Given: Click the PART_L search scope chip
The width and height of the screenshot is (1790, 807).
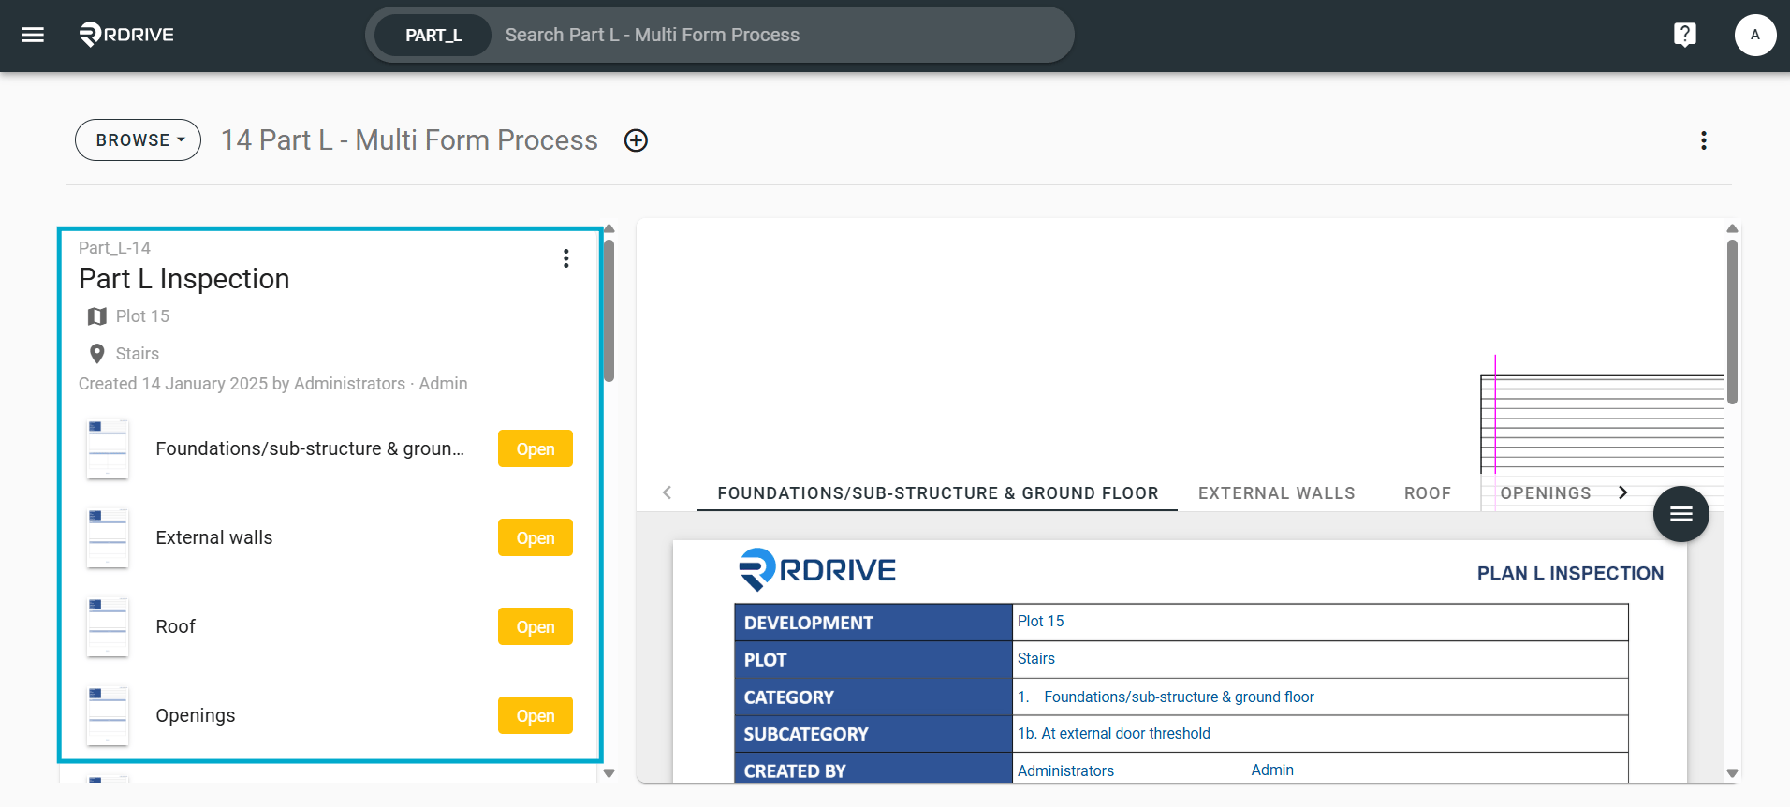Looking at the screenshot, I should [x=433, y=36].
